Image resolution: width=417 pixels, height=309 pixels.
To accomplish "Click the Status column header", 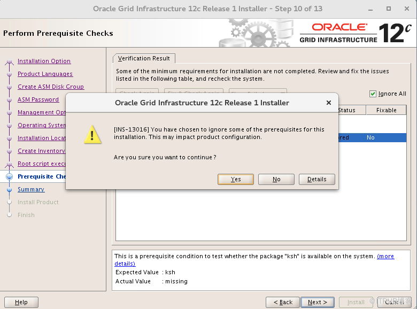I will [x=352, y=110].
